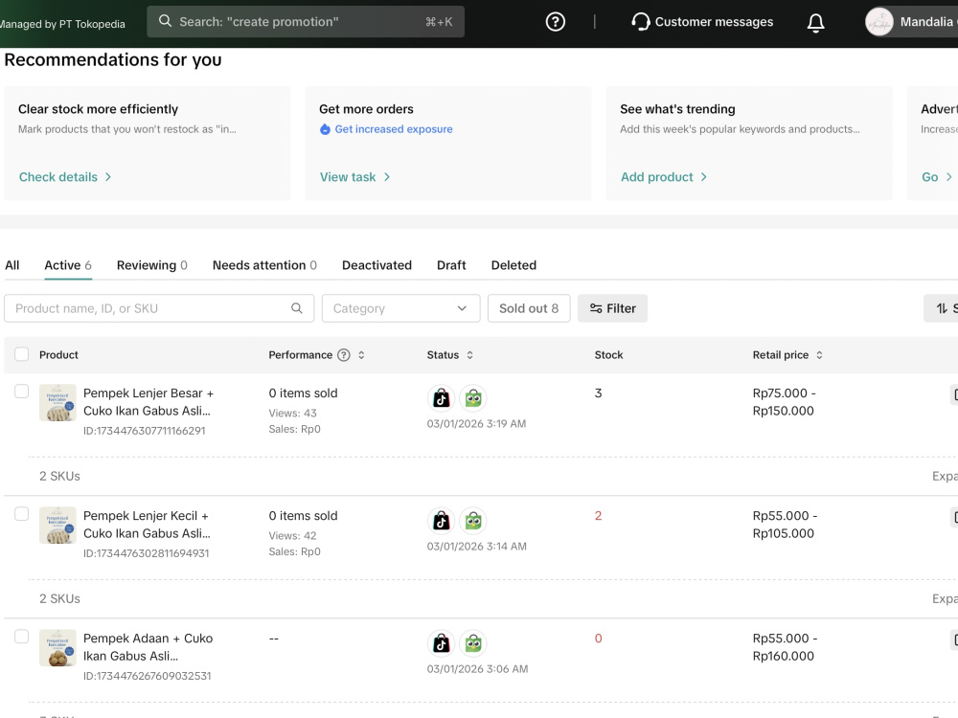Click the Filter button
Image resolution: width=958 pixels, height=718 pixels.
[612, 308]
